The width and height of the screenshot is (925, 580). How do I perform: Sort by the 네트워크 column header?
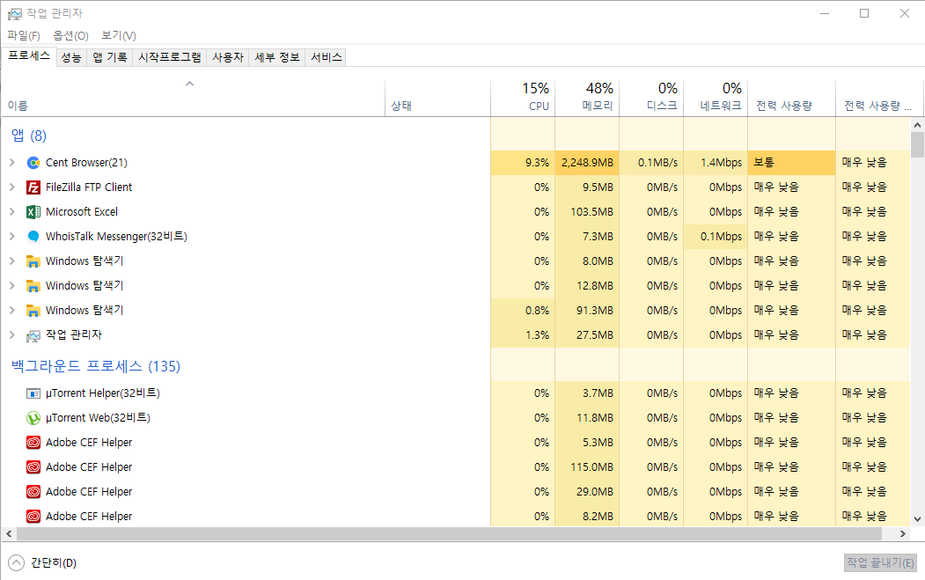716,99
